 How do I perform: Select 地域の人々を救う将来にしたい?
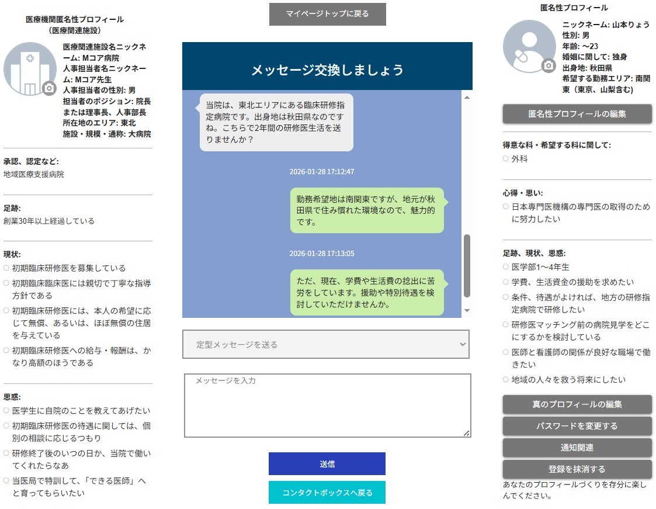pos(505,379)
